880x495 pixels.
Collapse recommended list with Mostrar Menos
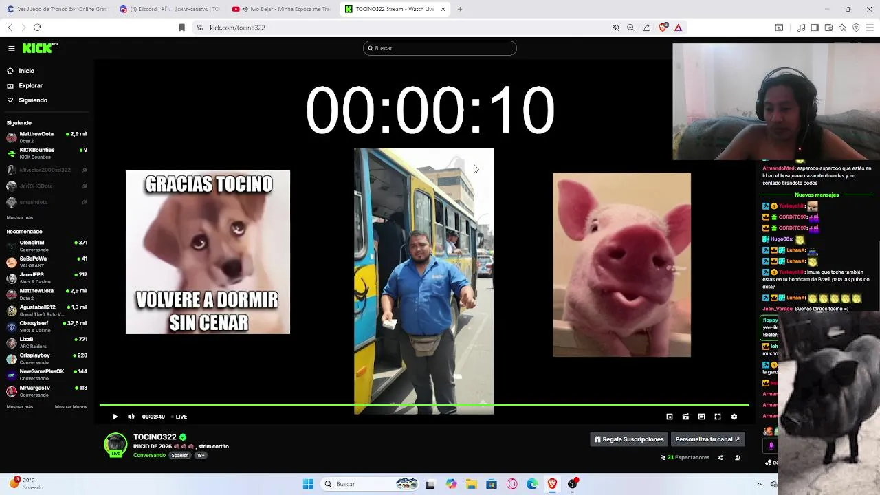coord(71,407)
